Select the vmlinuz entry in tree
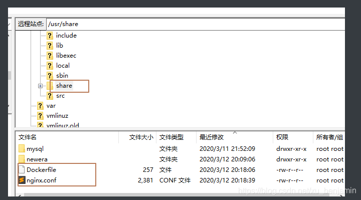The height and width of the screenshot is (200, 361). tap(57, 116)
